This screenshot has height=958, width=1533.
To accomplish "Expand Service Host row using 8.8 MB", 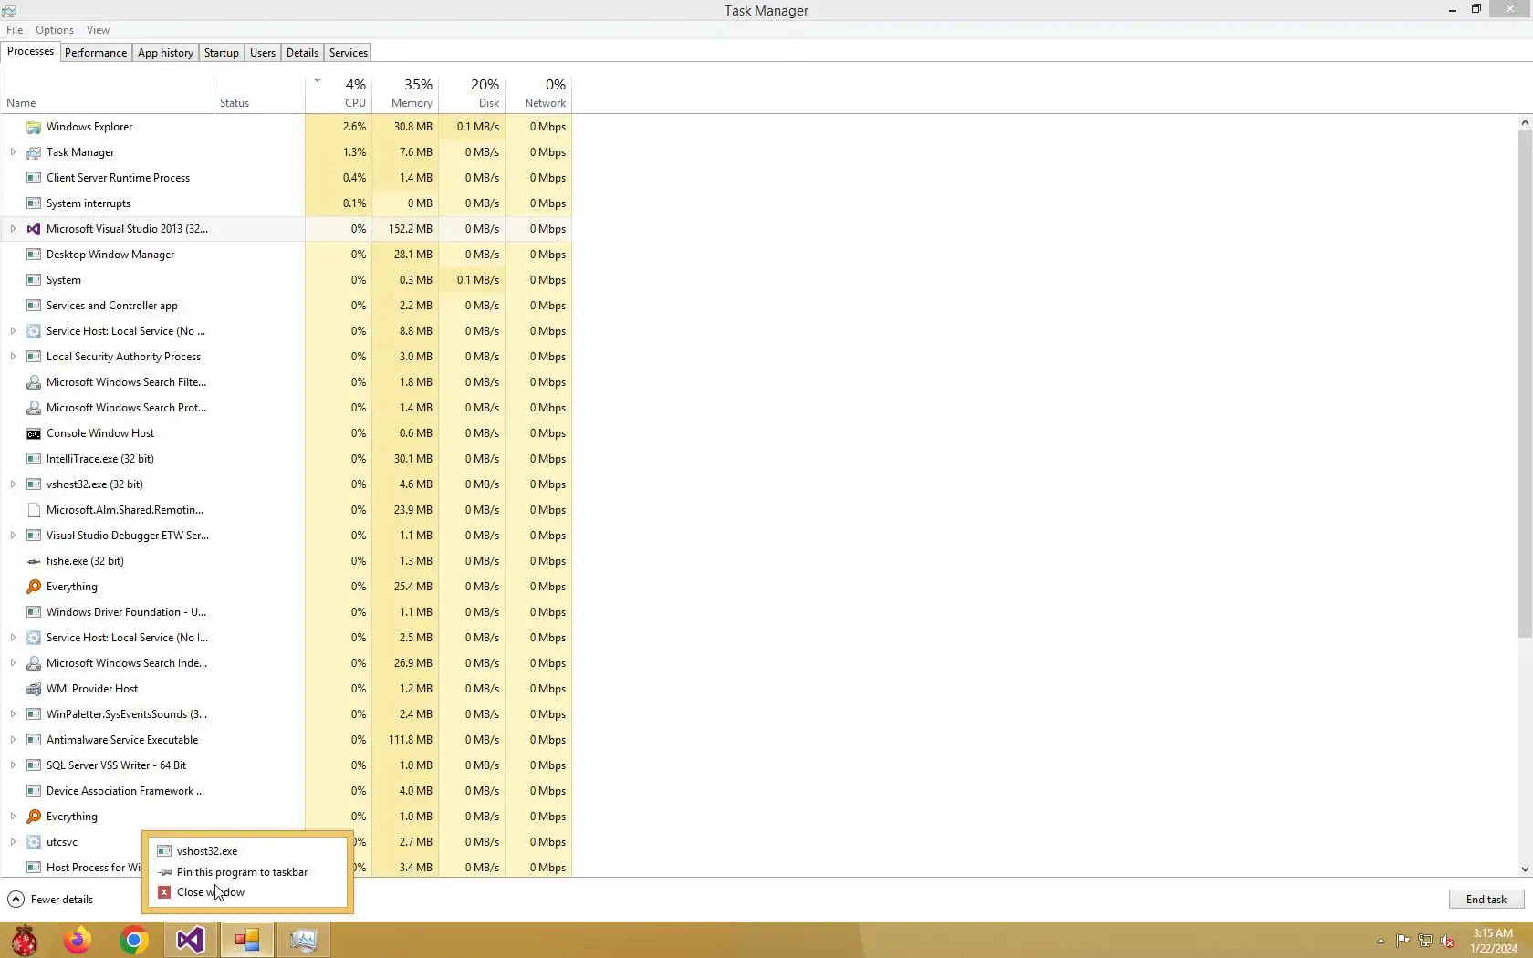I will [13, 331].
